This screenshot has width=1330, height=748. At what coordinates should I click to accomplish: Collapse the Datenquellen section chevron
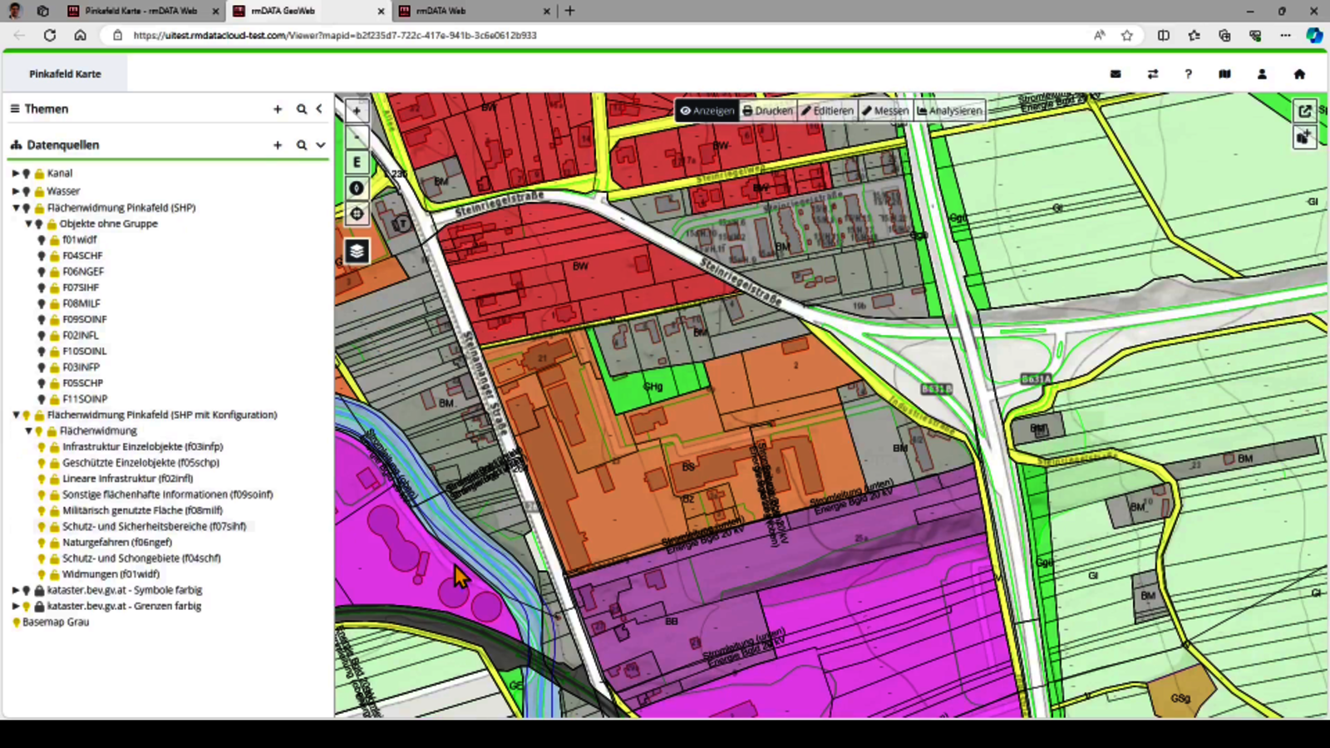tap(320, 145)
